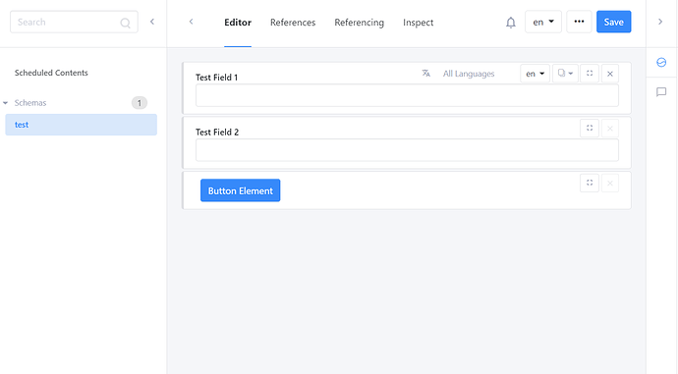The height and width of the screenshot is (374, 678).
Task: Collapse the Schemas section arrow
Action: pyautogui.click(x=5, y=103)
